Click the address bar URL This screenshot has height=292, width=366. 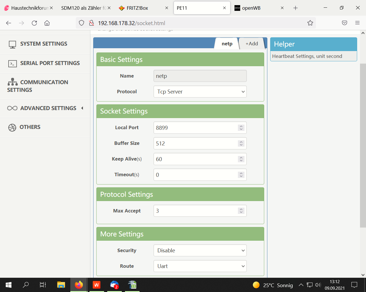point(132,23)
